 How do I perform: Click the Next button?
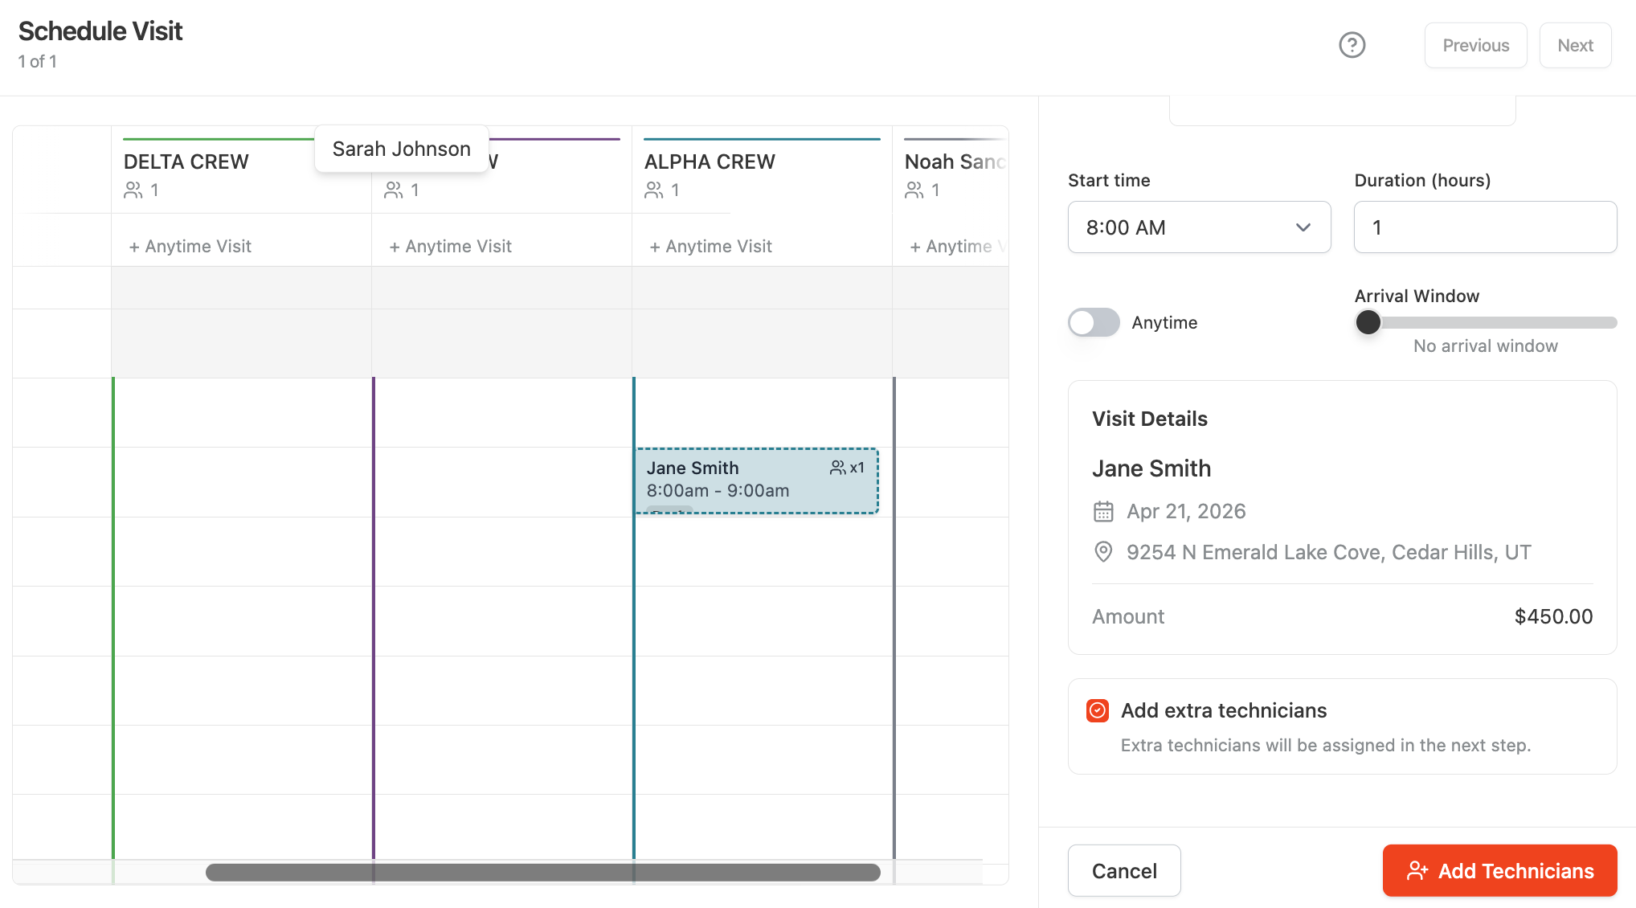(1575, 45)
